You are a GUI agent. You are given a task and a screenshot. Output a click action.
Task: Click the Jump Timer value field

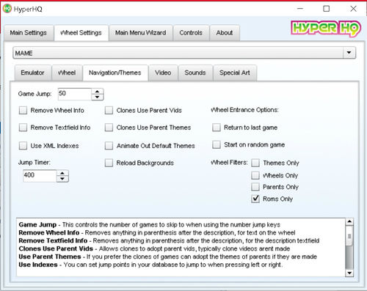coord(40,176)
